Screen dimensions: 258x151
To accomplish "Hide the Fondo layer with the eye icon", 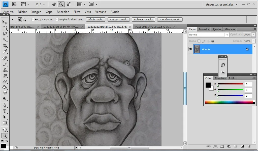I will tap(190, 49).
